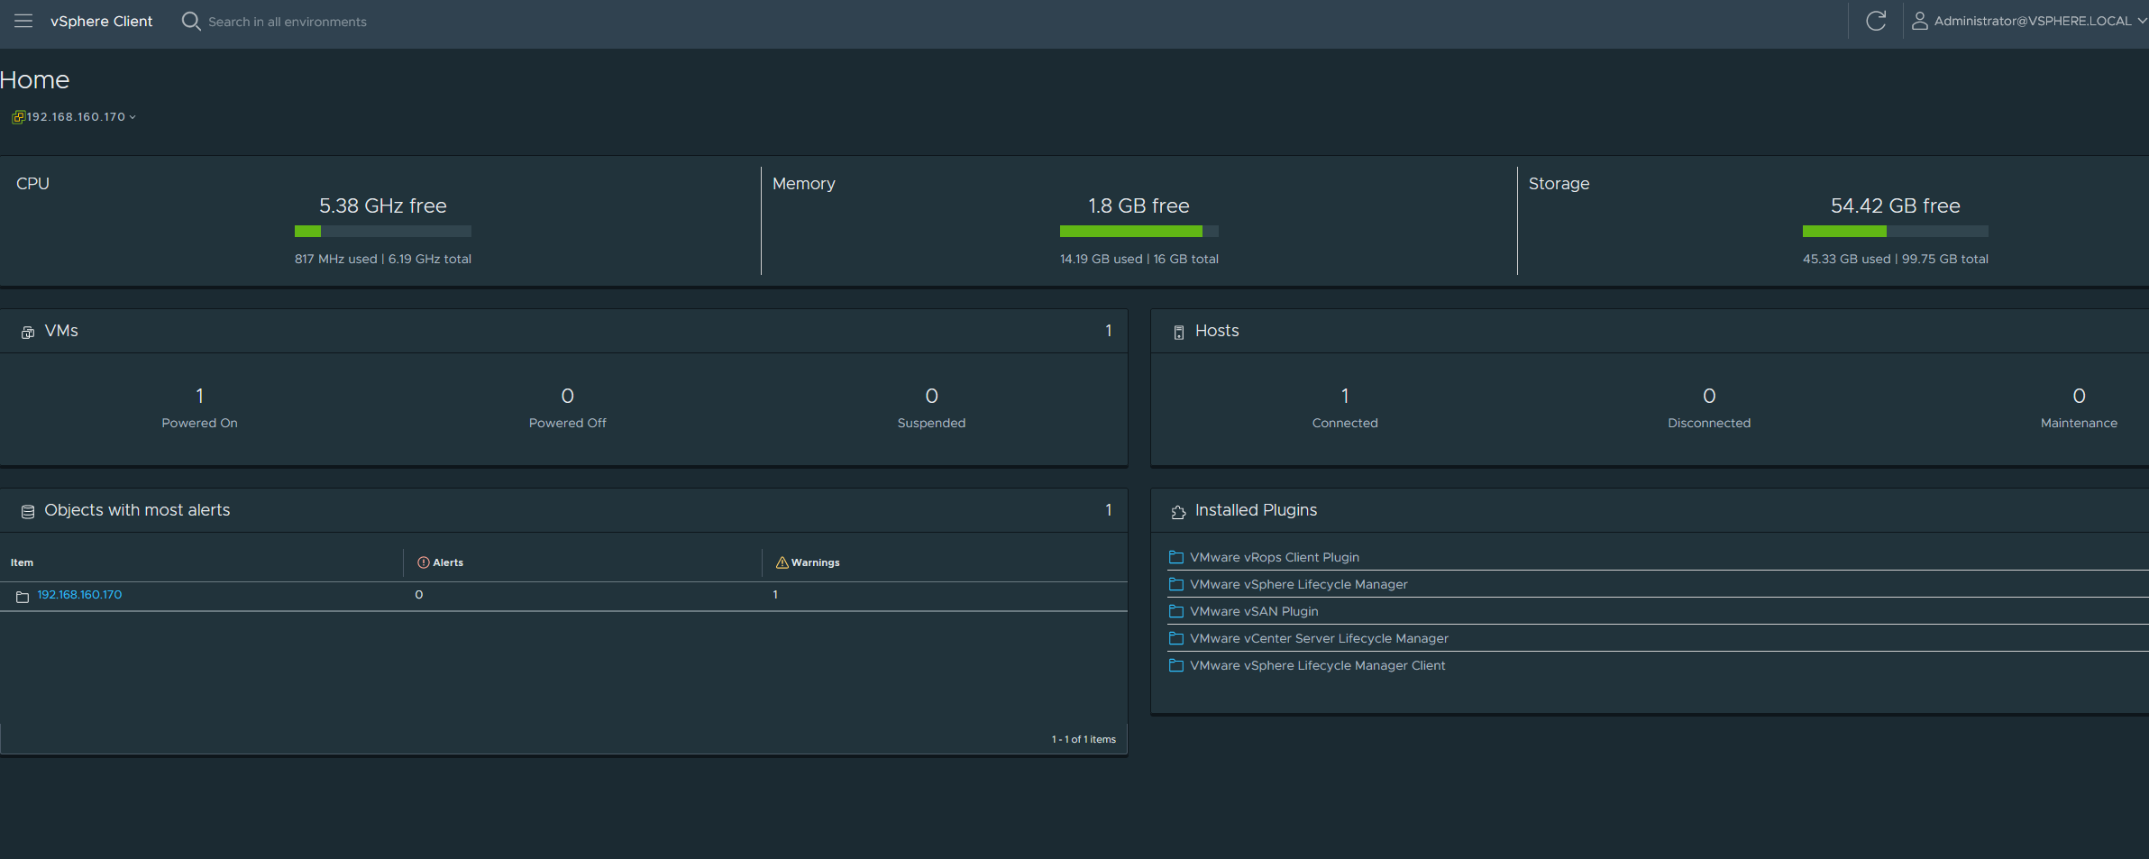Click the user account icon
The height and width of the screenshot is (859, 2149).
click(x=1920, y=21)
